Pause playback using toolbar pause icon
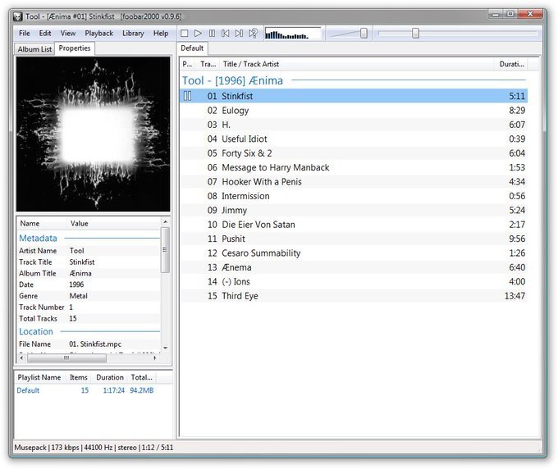 click(212, 34)
